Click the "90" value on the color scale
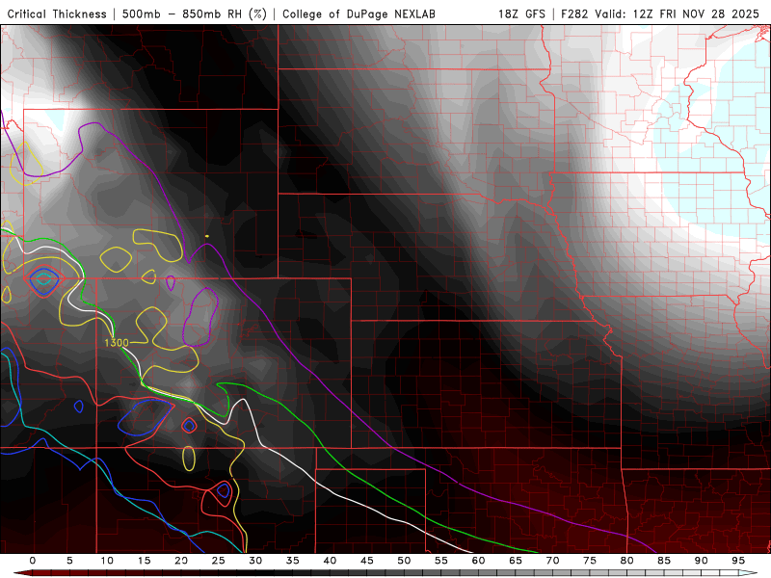 coord(702,561)
